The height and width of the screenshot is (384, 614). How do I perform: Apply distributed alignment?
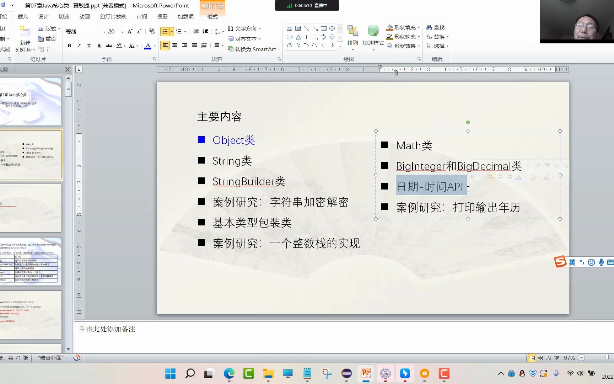pyautogui.click(x=204, y=46)
